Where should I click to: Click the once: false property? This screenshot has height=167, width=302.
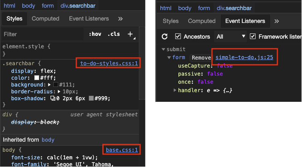(x=195, y=82)
